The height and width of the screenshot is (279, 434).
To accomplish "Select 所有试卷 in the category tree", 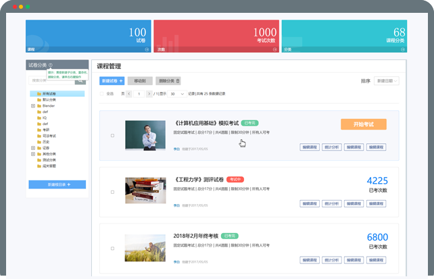I will [49, 93].
